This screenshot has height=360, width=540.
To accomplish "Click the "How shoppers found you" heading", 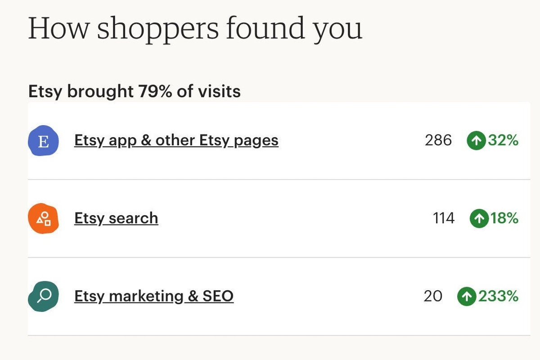I will (x=195, y=29).
